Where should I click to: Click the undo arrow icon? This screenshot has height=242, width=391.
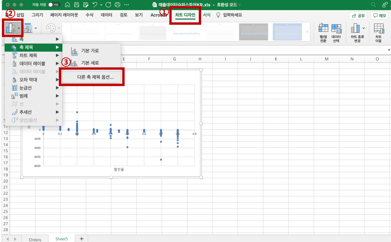pyautogui.click(x=95, y=5)
